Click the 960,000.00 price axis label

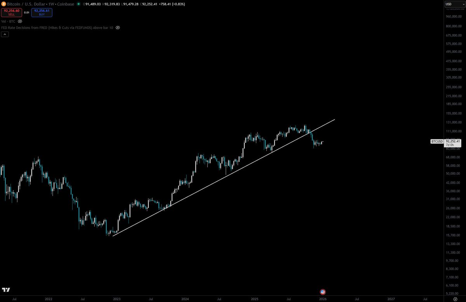[x=454, y=16]
